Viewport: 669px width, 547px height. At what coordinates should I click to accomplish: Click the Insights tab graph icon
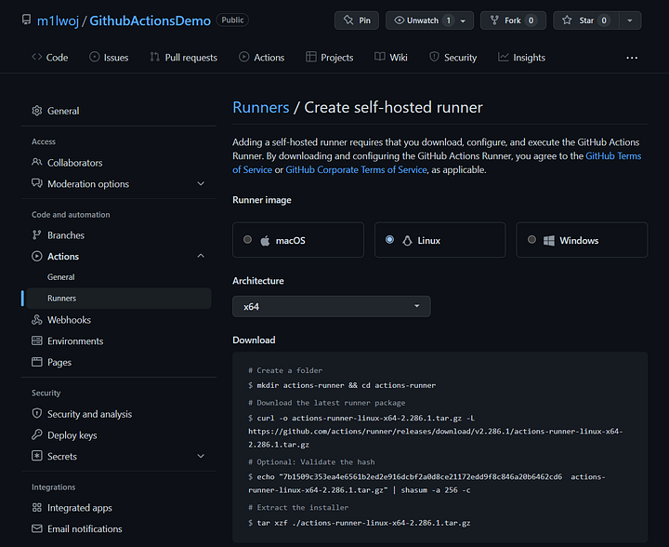[x=504, y=57]
